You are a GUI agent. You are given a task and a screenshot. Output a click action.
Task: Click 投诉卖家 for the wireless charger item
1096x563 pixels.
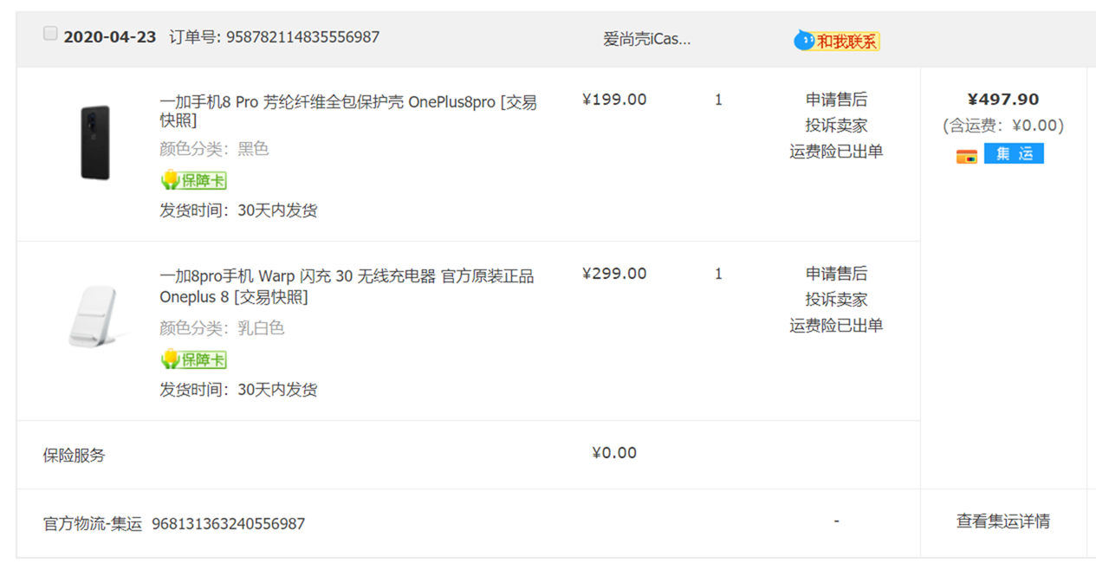point(836,300)
